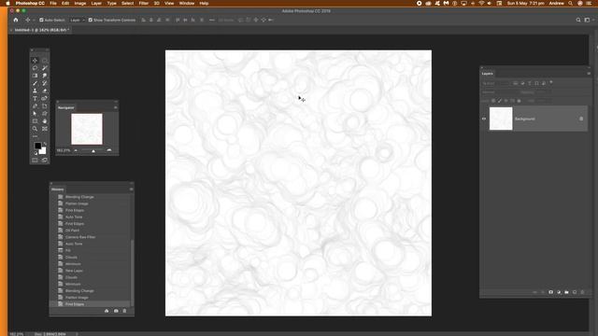The width and height of the screenshot is (598, 336).
Task: Create new adjustment layer in Layers panel
Action: (x=559, y=292)
